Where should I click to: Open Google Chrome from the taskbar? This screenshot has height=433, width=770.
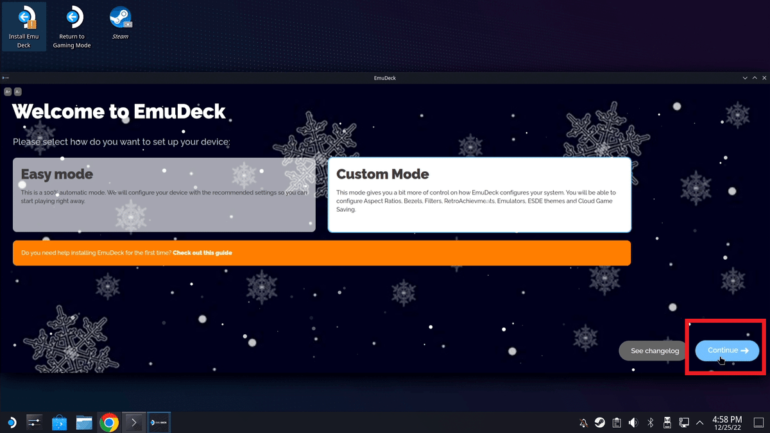109,422
